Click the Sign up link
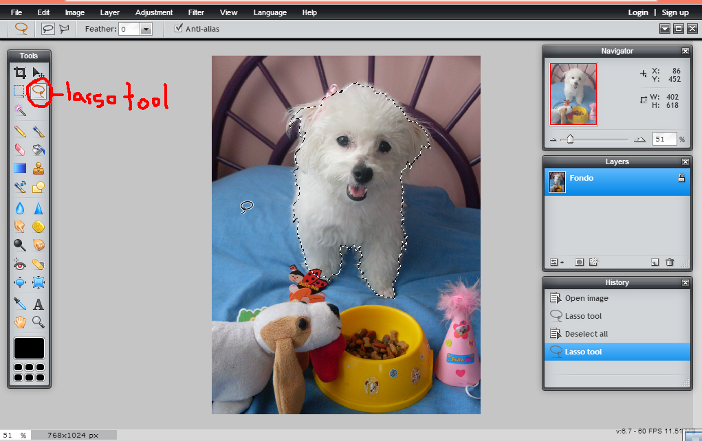Viewport: 702px width, 441px height. pos(675,12)
